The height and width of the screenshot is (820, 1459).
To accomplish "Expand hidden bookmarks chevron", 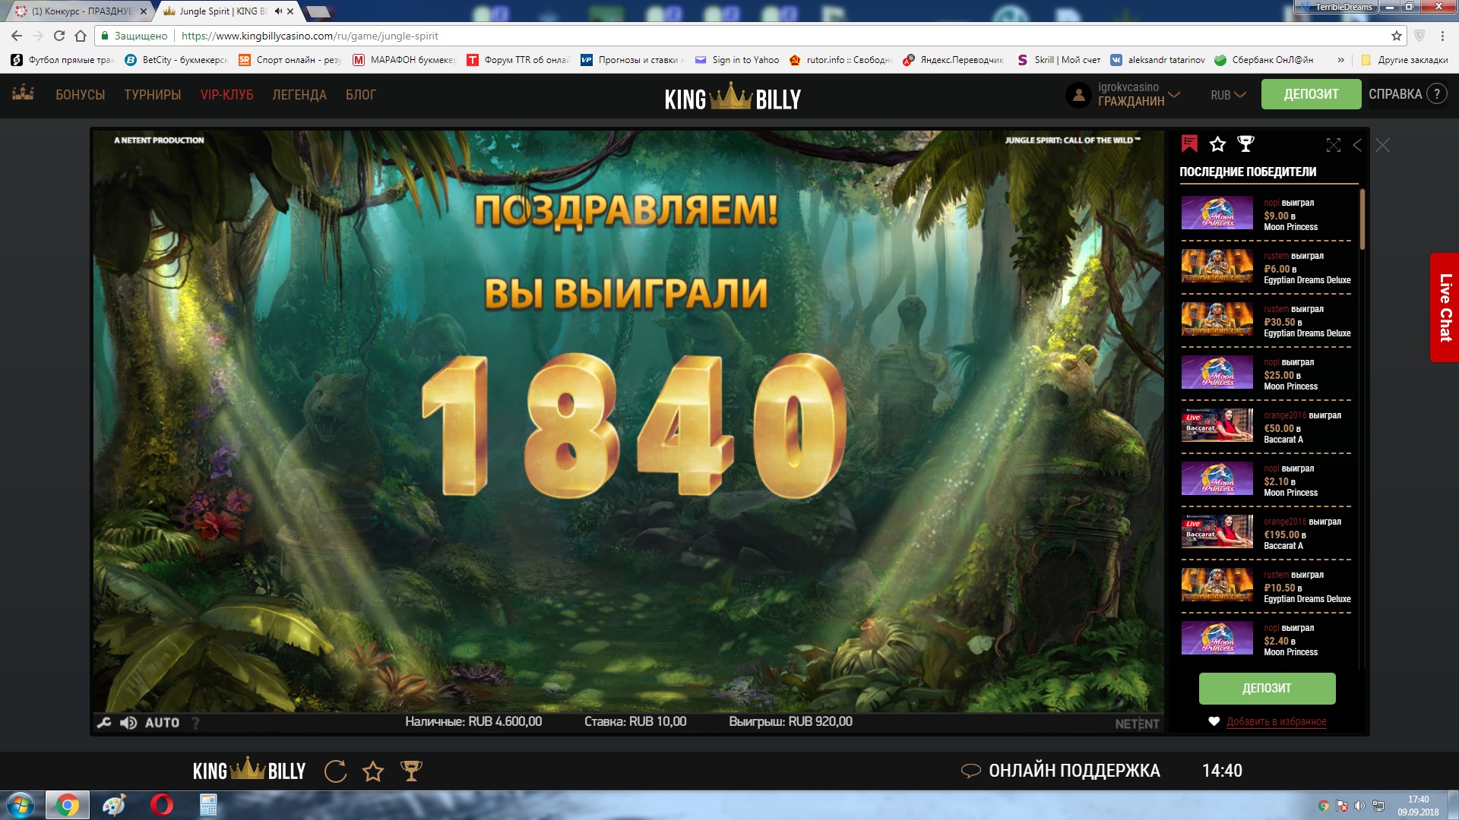I will [1341, 60].
